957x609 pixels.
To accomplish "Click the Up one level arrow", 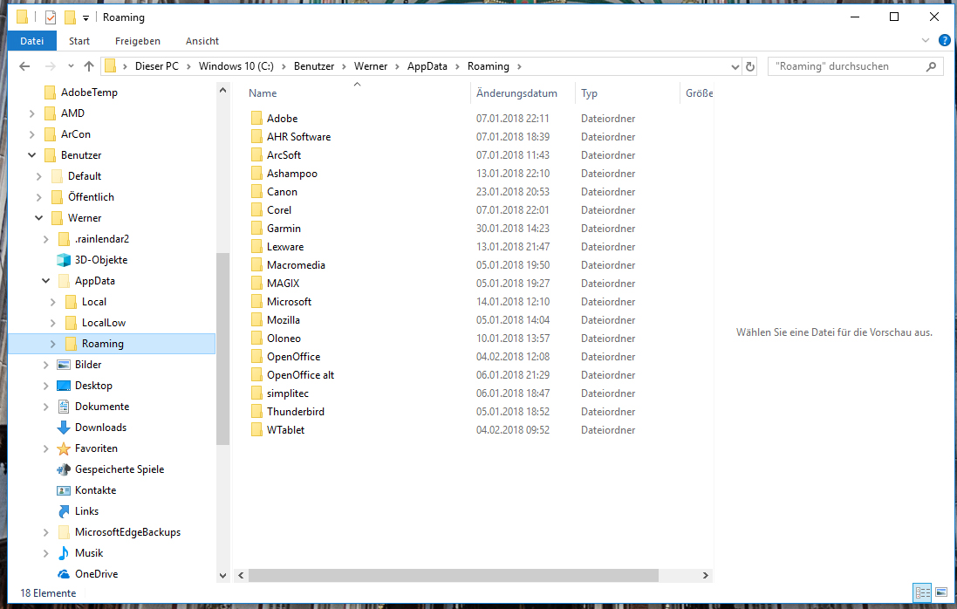I will coord(88,66).
